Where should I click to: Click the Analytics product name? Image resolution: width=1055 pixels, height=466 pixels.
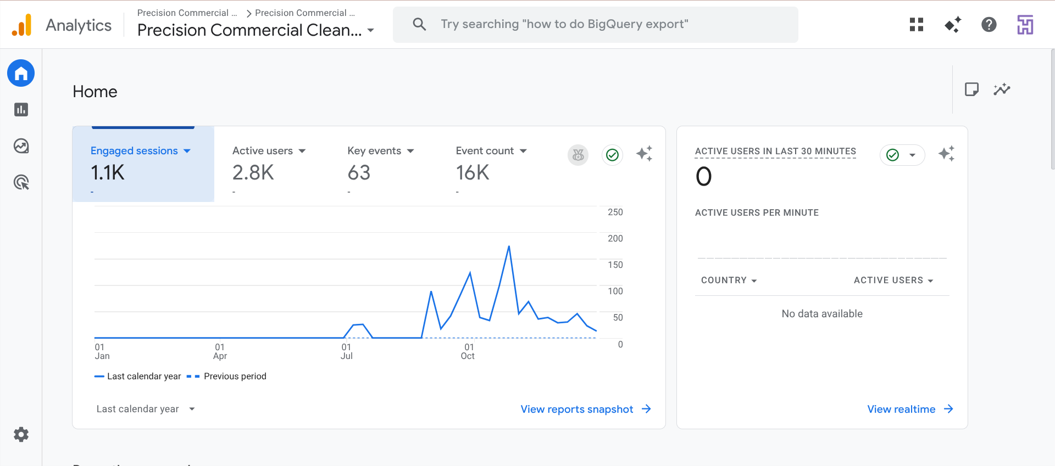click(x=79, y=25)
